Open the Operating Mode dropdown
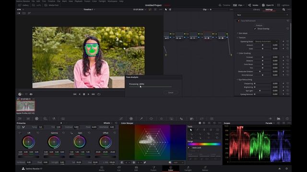 point(266,42)
